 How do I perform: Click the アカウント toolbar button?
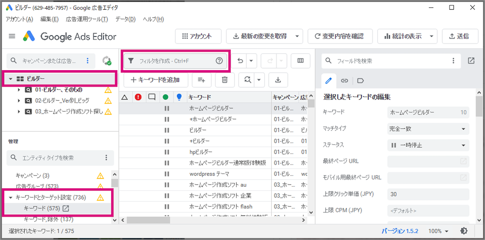[x=198, y=36]
